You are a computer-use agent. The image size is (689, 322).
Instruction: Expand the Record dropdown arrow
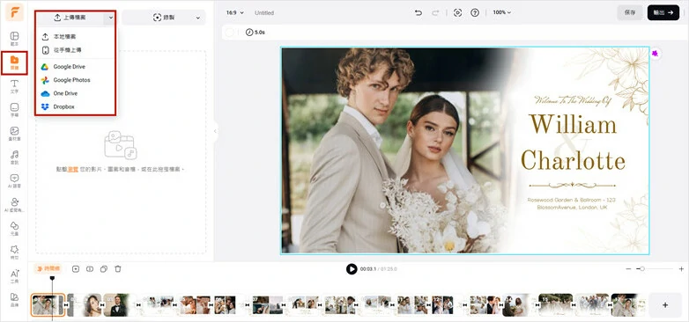tap(198, 18)
